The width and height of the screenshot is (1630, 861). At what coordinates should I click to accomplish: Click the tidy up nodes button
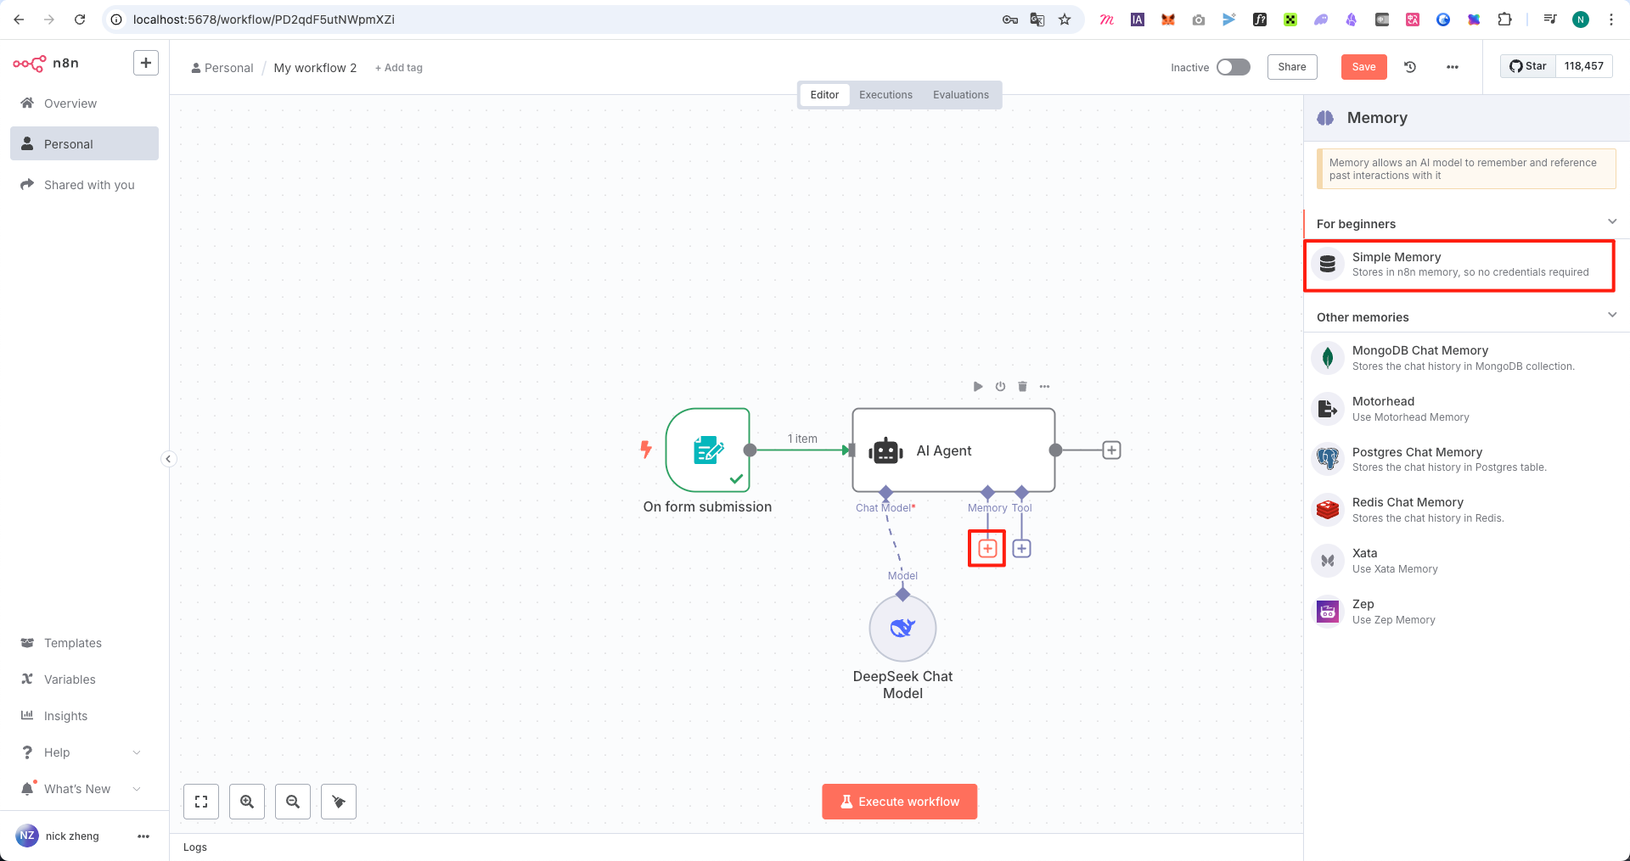[x=339, y=802]
